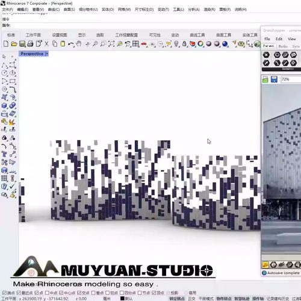The image size is (301, 301).
Task: Select the Circle tool in the left toolbar
Action: pyautogui.click(x=4, y=73)
